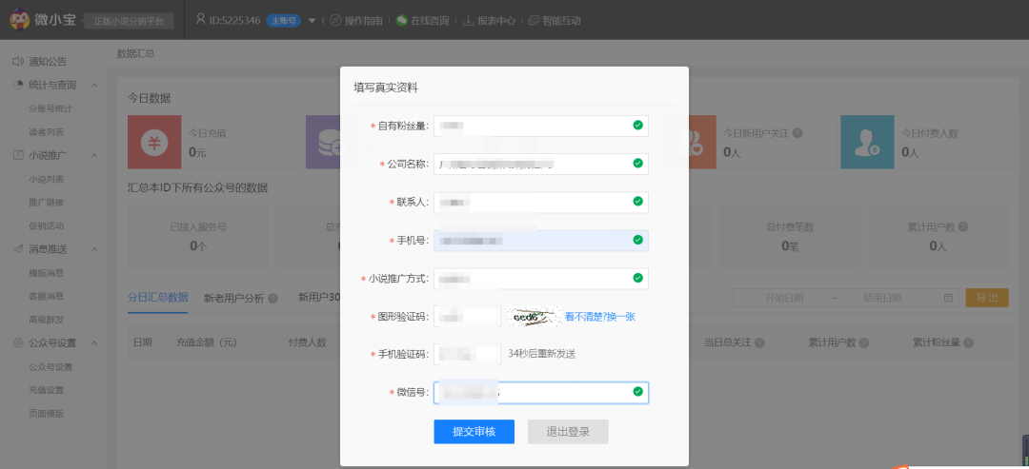Click the help icon next to 今日新用户关注
Viewport: 1029px width, 469px height.
(x=797, y=132)
